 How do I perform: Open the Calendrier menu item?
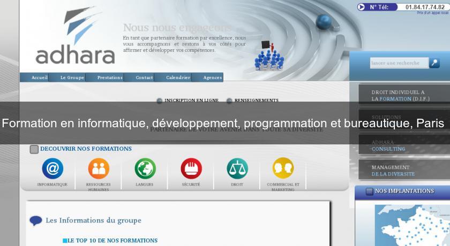pos(178,78)
